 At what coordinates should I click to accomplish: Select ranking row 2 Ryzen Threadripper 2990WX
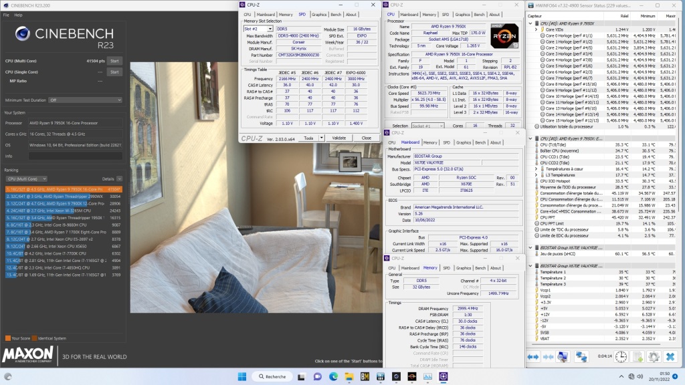pyautogui.click(x=64, y=197)
